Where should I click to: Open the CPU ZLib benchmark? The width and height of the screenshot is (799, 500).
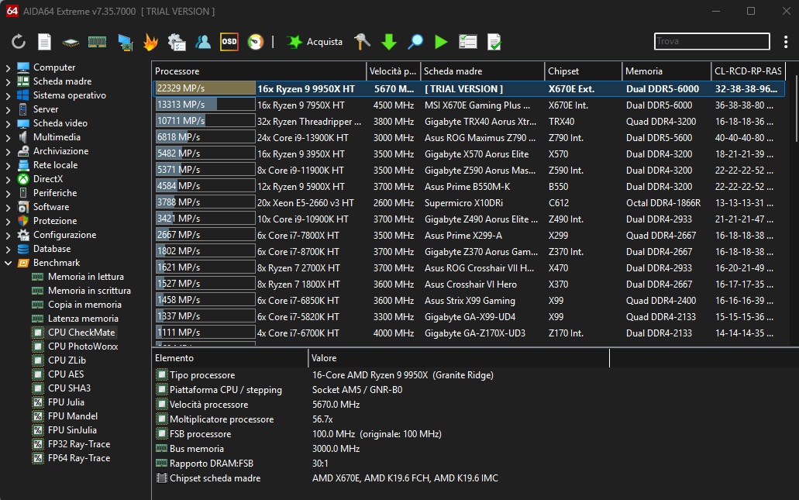tap(67, 360)
